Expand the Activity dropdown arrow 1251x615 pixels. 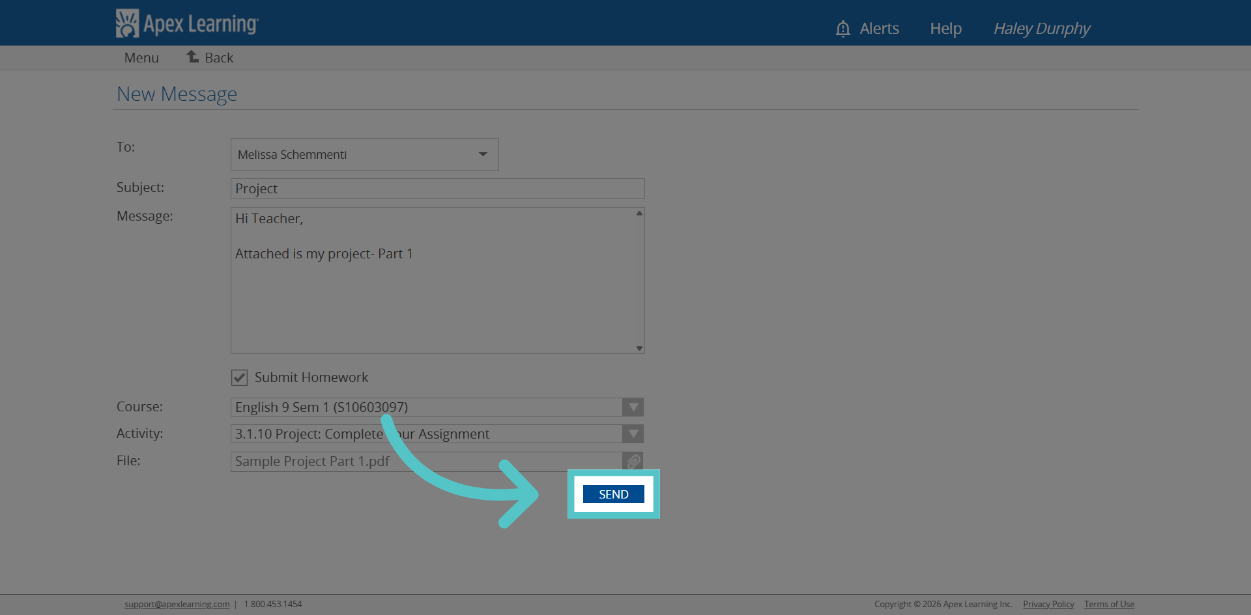click(x=633, y=434)
